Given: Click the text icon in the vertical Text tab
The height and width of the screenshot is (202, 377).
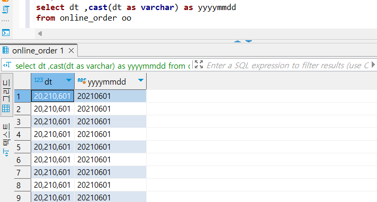Looking at the screenshot, I should coord(6,152).
